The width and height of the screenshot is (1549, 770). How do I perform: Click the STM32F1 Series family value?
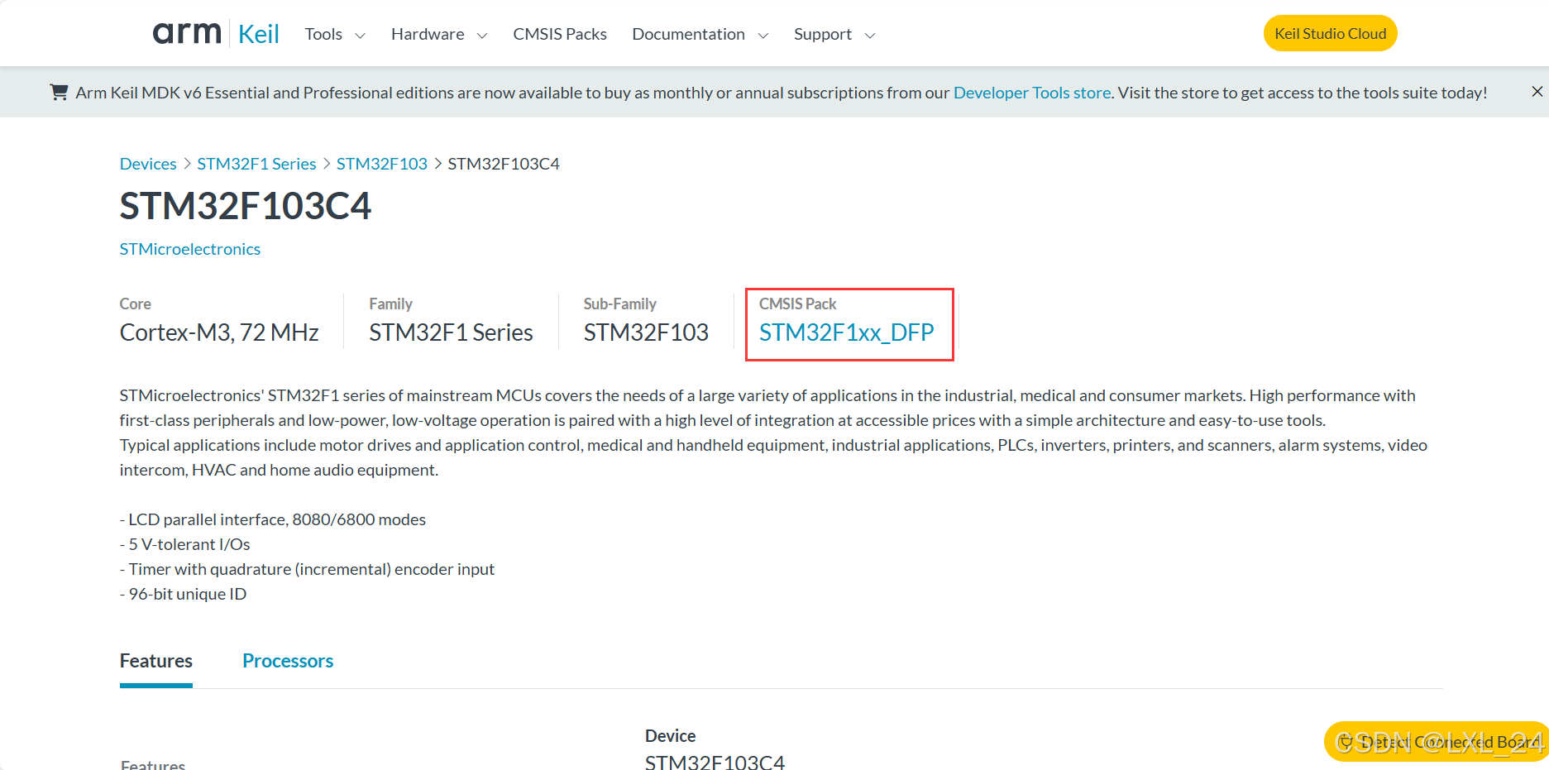tap(451, 332)
